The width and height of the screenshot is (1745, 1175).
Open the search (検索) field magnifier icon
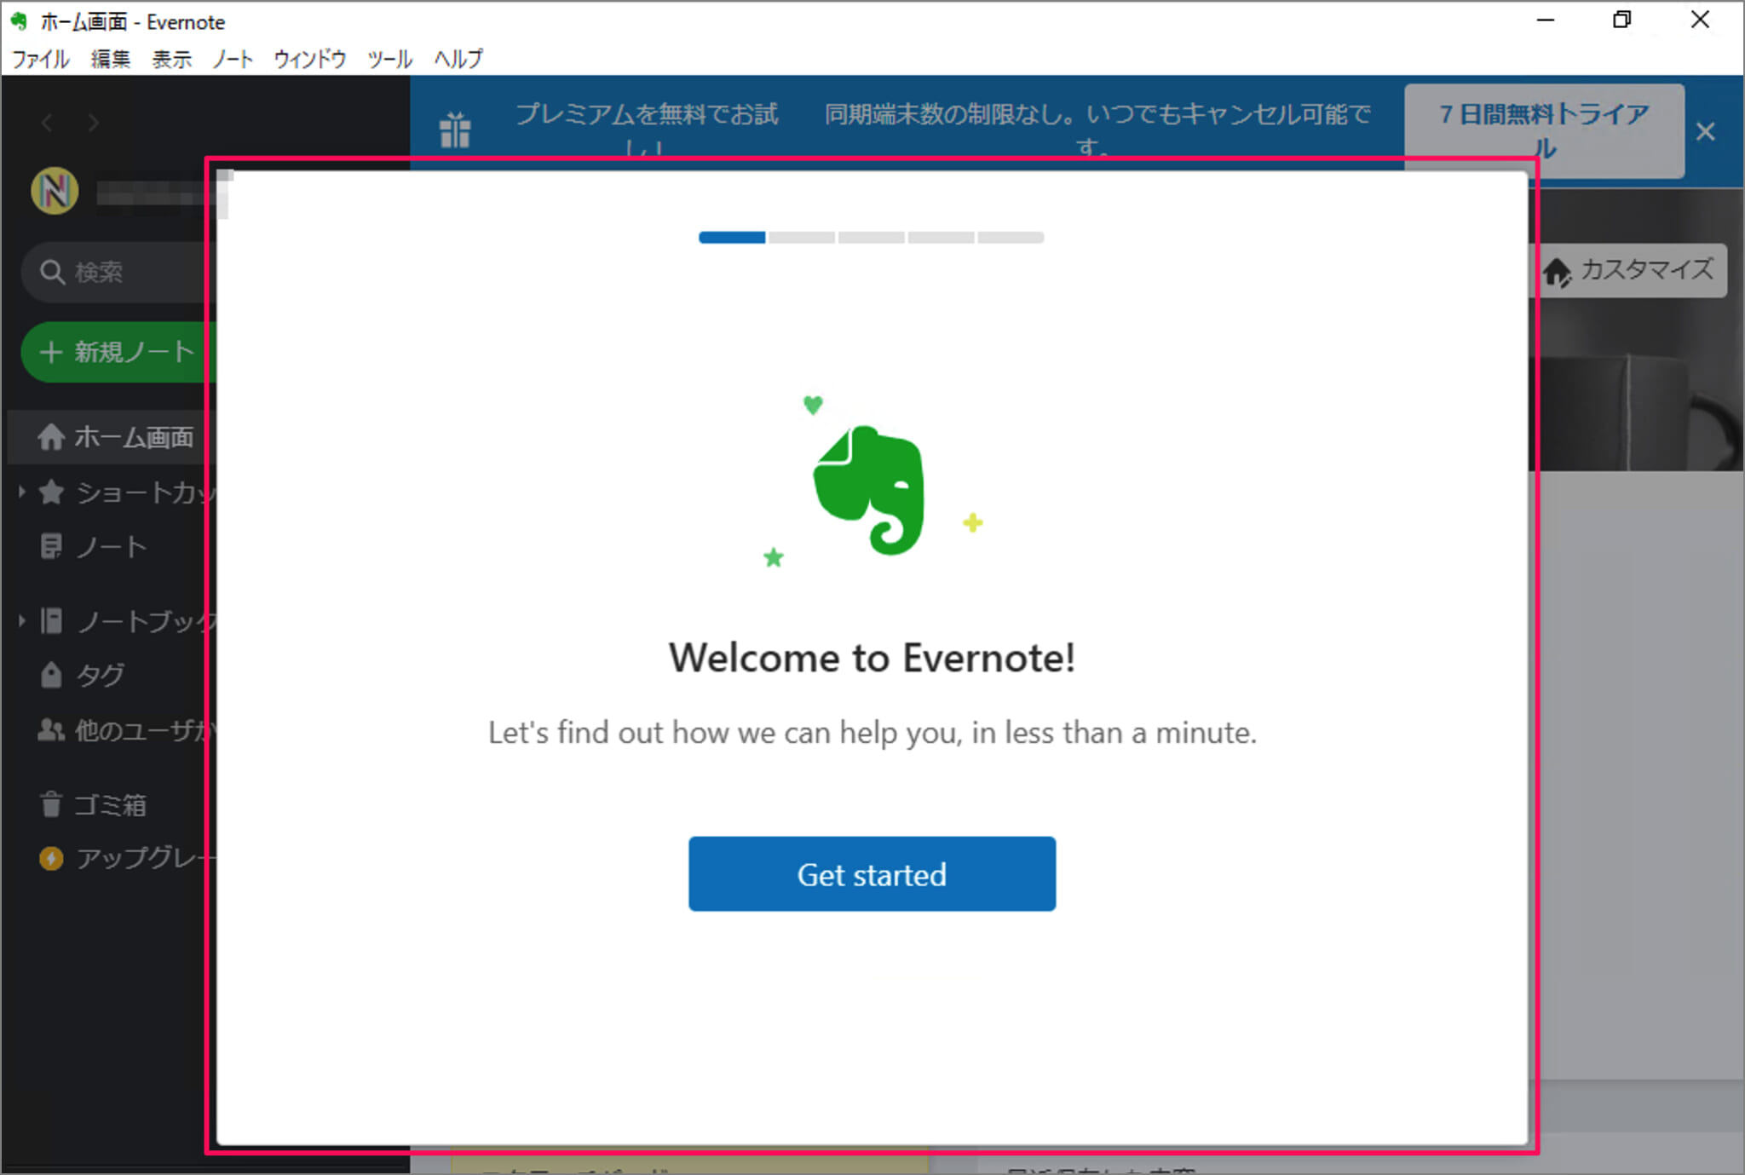[x=53, y=272]
